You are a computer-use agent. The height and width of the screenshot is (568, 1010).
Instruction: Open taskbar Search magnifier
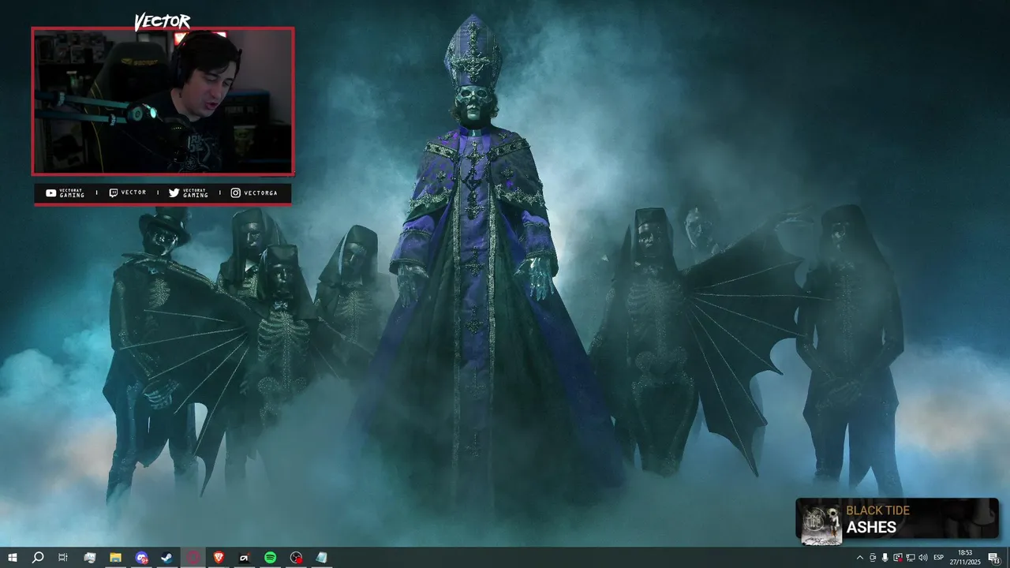coord(37,558)
